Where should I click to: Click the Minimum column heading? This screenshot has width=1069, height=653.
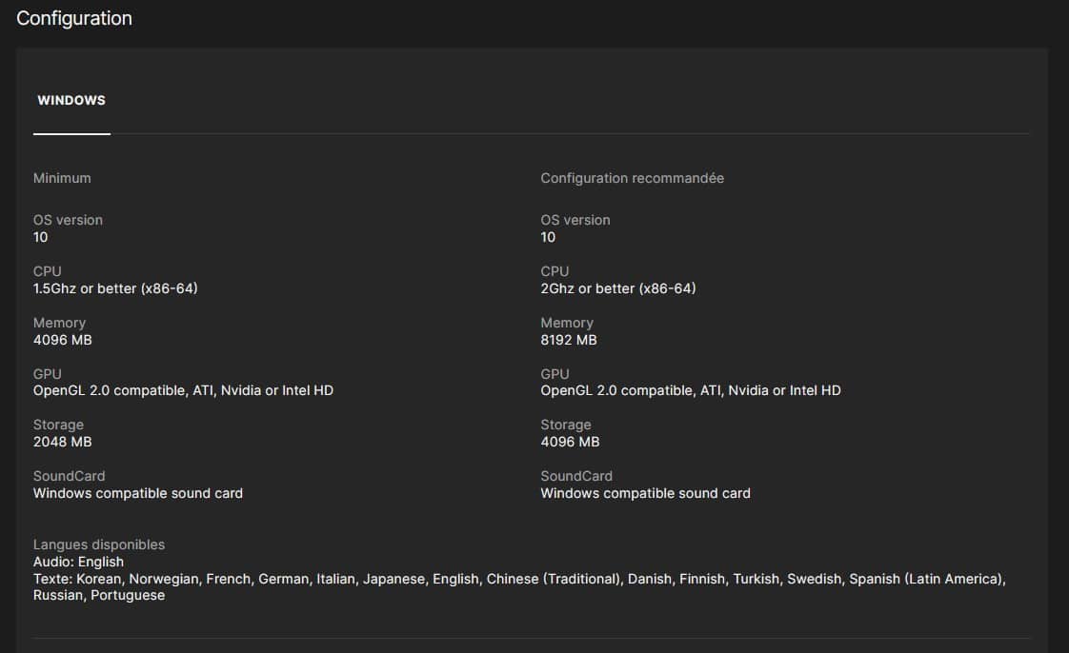point(62,178)
